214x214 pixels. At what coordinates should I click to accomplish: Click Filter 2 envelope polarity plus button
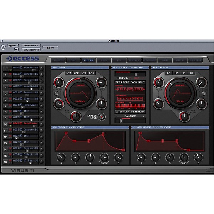pos(204,93)
